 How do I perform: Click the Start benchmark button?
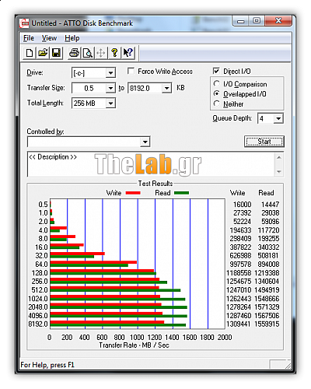pos(264,142)
